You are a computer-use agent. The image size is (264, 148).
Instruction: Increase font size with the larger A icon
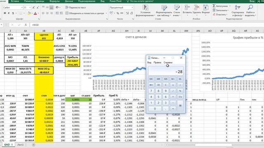pyautogui.click(x=34, y=7)
